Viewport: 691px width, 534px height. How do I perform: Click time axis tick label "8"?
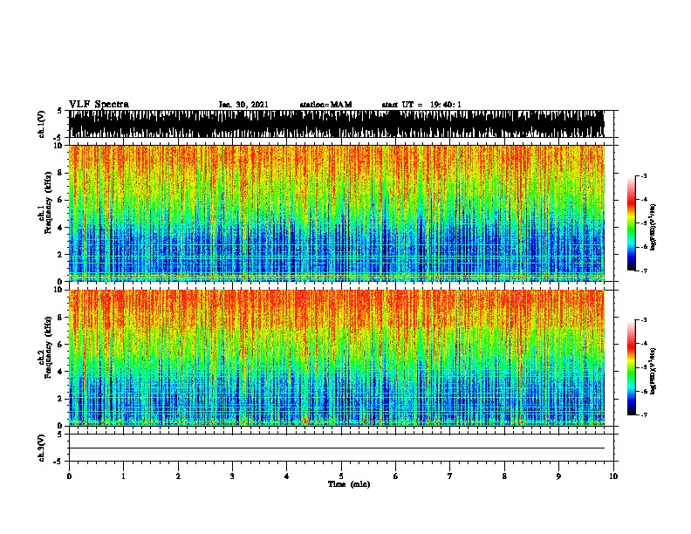pyautogui.click(x=504, y=476)
